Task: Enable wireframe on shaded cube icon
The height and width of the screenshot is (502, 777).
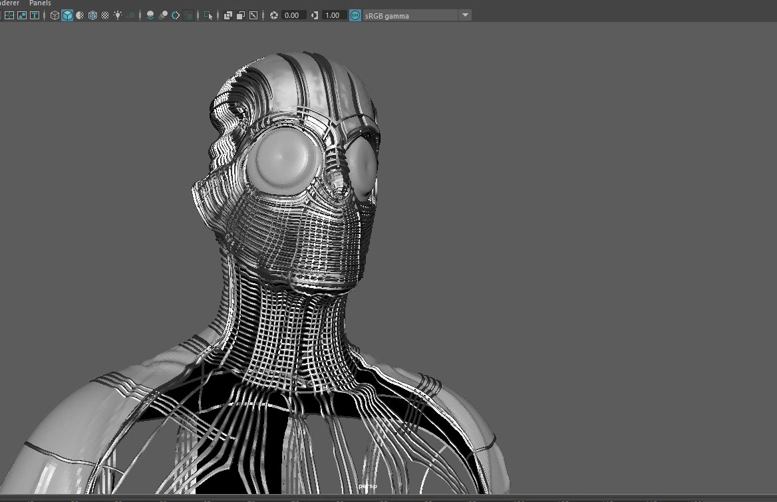Action: 92,15
